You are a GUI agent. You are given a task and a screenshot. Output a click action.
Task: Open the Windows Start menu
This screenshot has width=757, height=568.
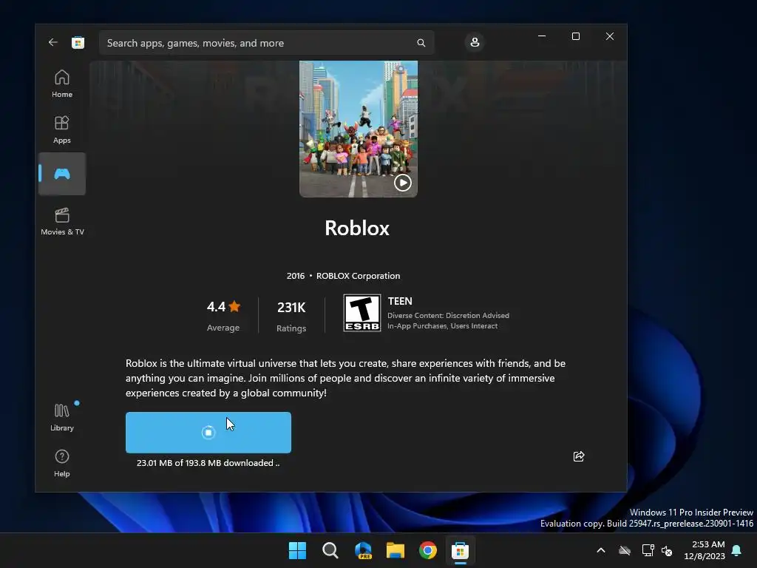(x=297, y=550)
